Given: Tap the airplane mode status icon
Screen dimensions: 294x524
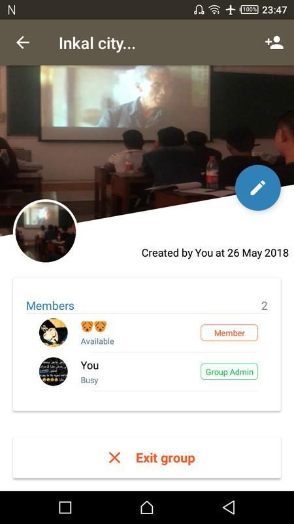Looking at the screenshot, I should [231, 10].
